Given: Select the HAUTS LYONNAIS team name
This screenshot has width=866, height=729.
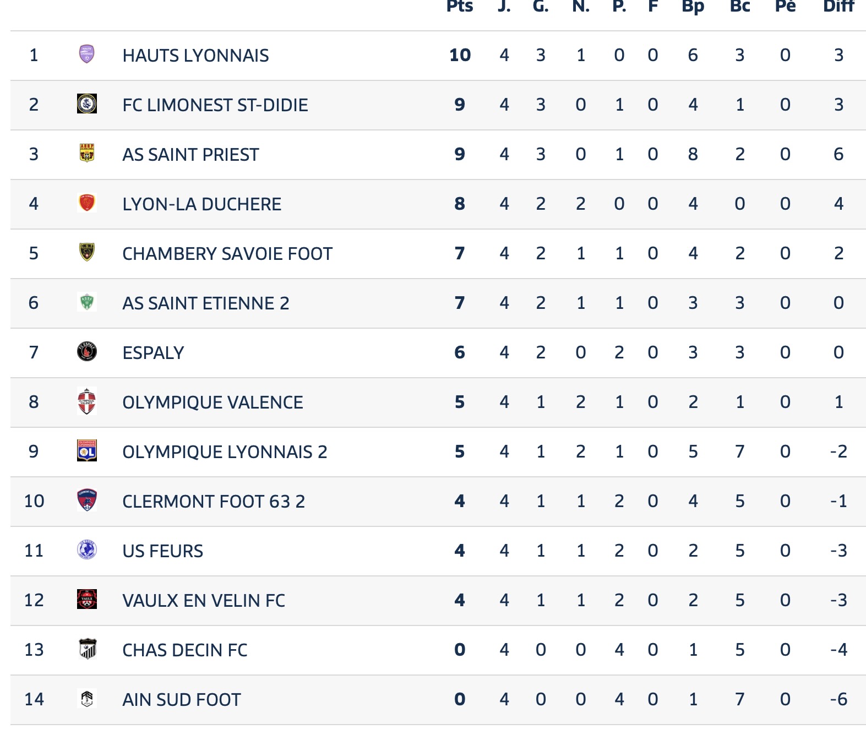Looking at the screenshot, I should point(195,55).
